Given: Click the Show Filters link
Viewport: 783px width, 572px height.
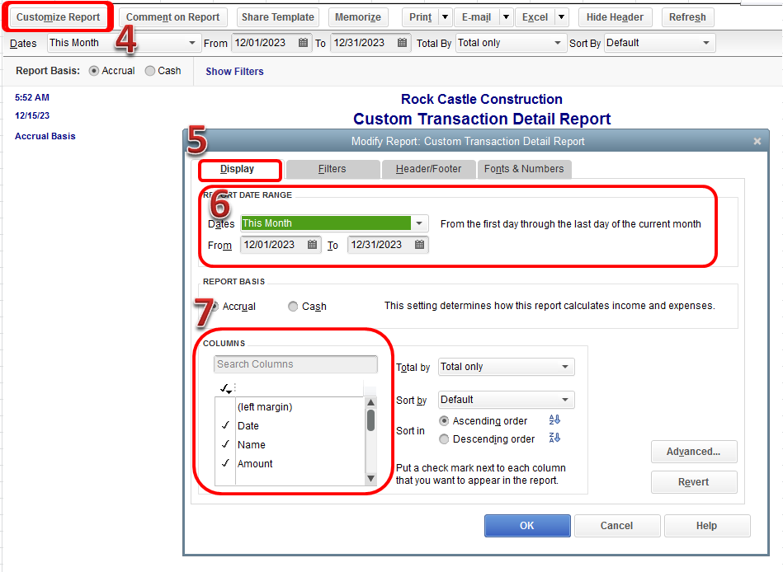Looking at the screenshot, I should (234, 72).
